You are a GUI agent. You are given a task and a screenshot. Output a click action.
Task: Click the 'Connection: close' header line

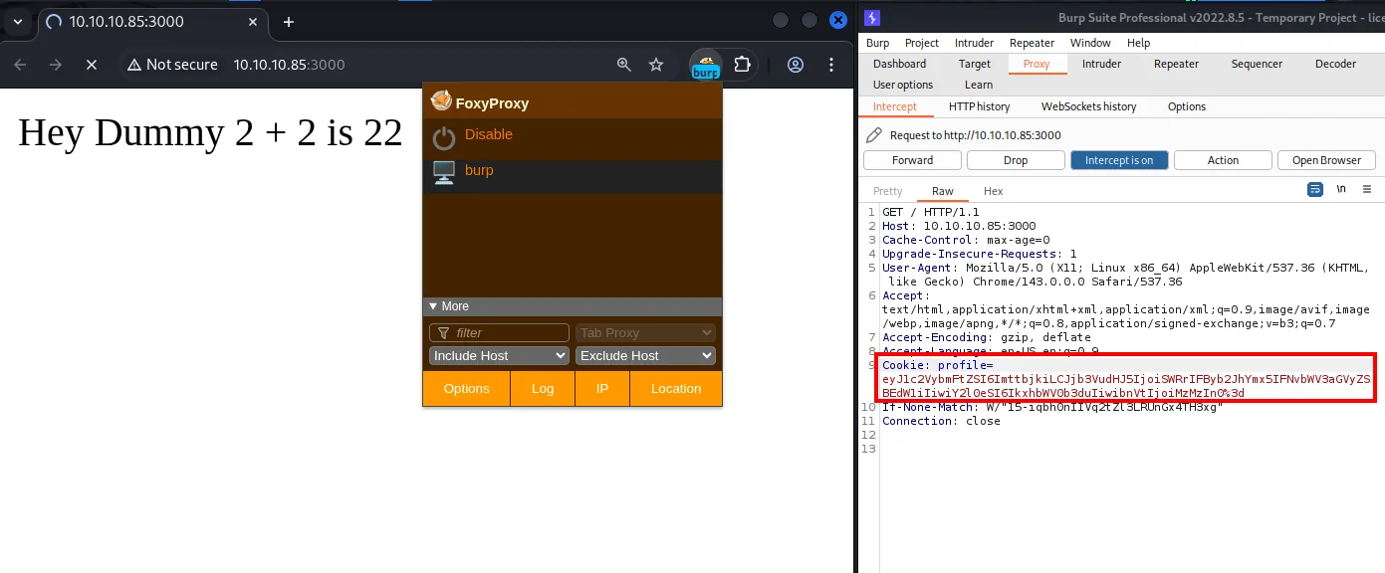point(941,421)
